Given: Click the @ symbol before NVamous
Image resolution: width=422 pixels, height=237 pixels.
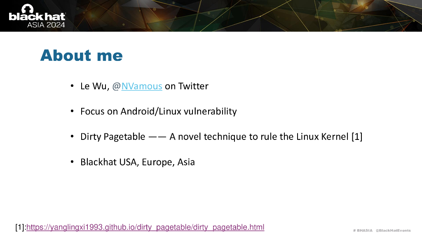Looking at the screenshot, I should (116, 86).
